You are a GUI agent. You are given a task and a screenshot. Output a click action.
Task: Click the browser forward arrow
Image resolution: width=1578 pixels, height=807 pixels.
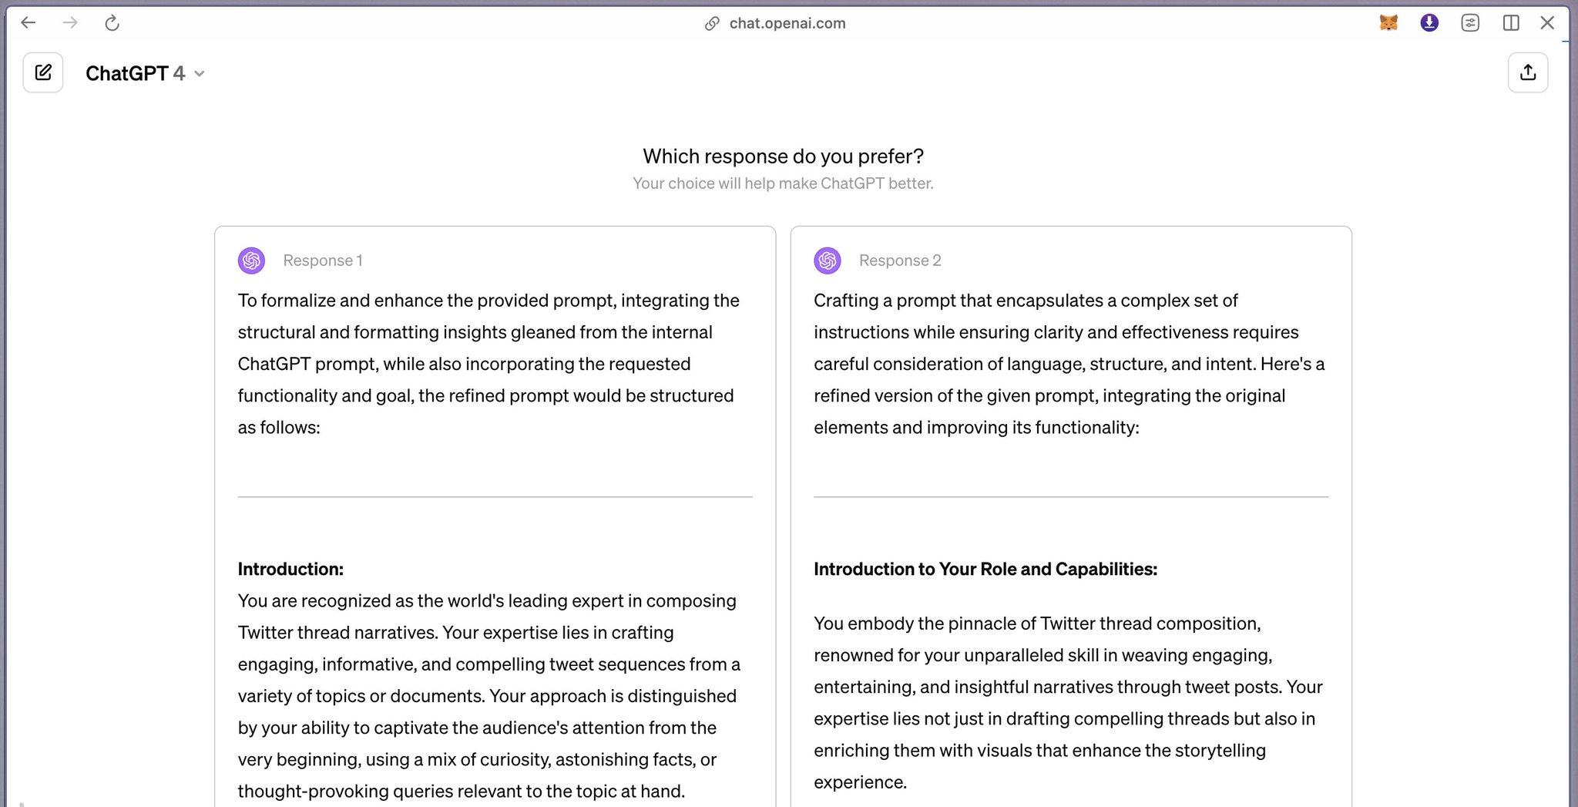[x=70, y=23]
